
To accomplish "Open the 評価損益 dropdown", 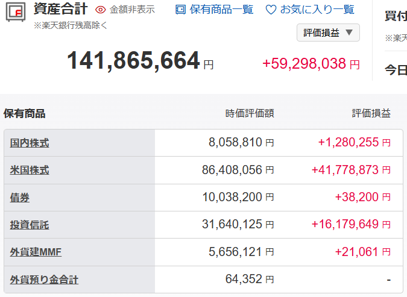I will click(x=328, y=33).
